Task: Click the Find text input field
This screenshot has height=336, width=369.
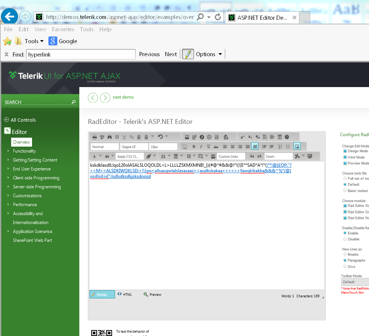Action: coord(81,54)
